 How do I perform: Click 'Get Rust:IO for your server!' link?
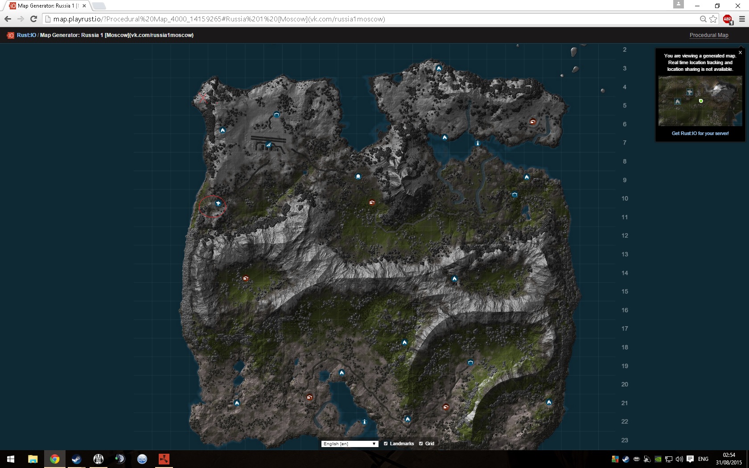point(700,133)
